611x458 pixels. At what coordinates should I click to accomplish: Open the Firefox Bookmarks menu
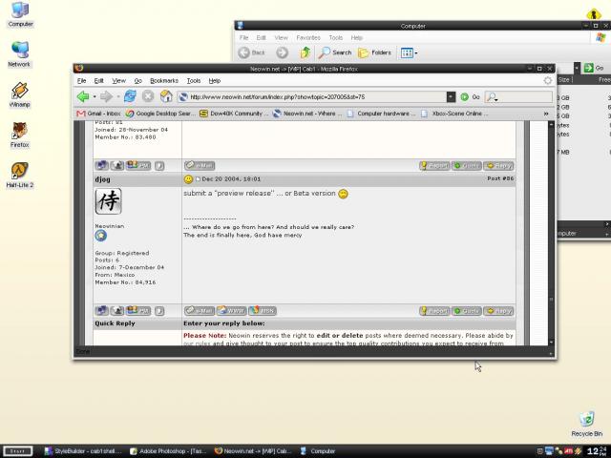[x=164, y=80]
